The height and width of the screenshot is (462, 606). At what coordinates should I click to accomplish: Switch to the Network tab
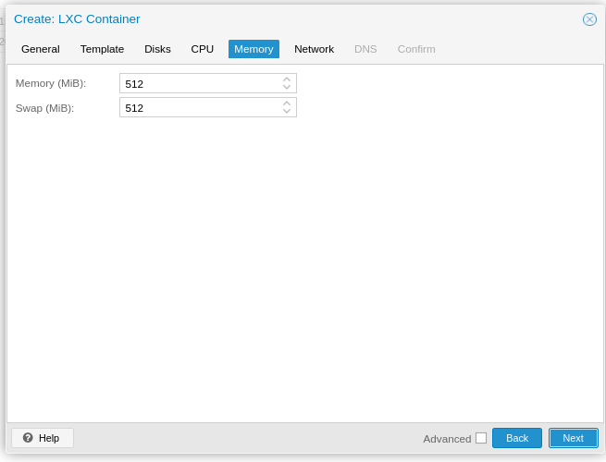click(314, 49)
